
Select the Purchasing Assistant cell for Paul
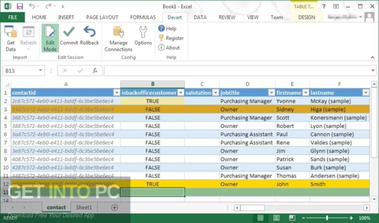[247, 134]
